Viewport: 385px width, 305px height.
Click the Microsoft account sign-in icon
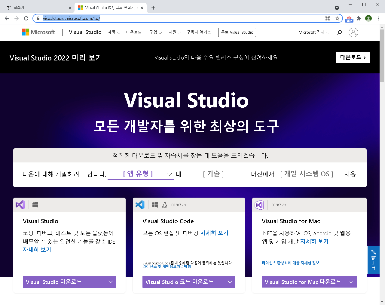pos(353,32)
